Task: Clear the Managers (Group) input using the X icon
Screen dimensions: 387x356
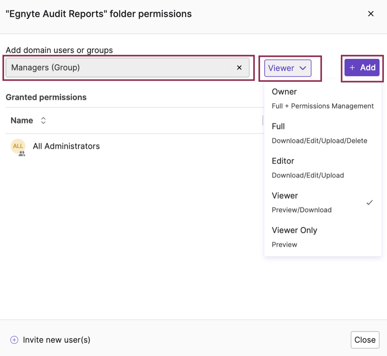Action: tap(239, 67)
